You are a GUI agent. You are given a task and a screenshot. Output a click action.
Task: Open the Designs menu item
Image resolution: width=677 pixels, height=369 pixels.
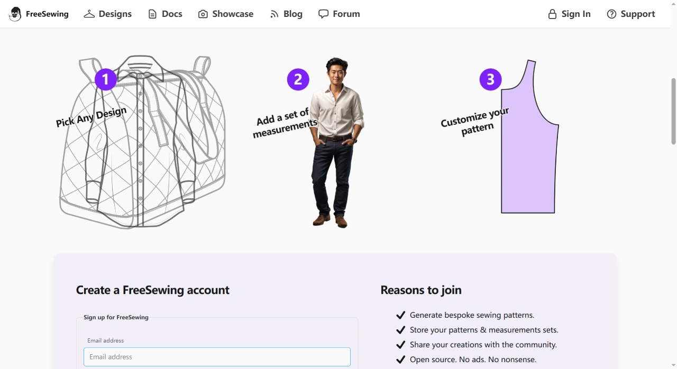[x=115, y=14]
